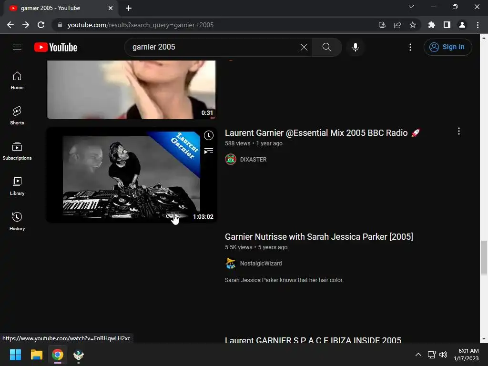Go back in browser
The image size is (488, 366).
click(10, 25)
